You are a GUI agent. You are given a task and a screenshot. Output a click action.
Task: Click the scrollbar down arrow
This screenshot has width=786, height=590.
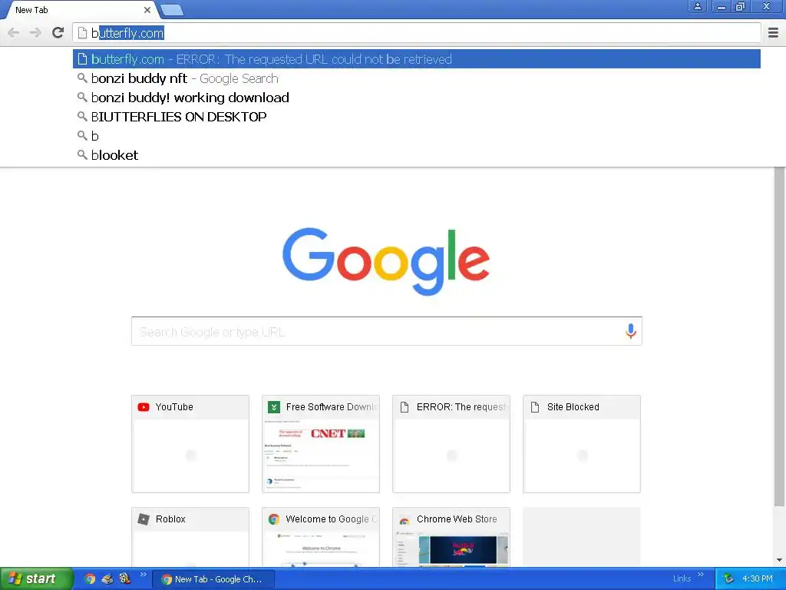[x=780, y=560]
